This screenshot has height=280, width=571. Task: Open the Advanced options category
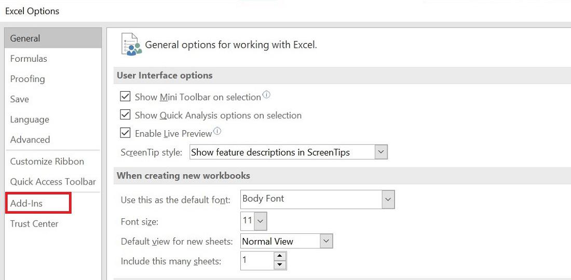click(x=30, y=139)
